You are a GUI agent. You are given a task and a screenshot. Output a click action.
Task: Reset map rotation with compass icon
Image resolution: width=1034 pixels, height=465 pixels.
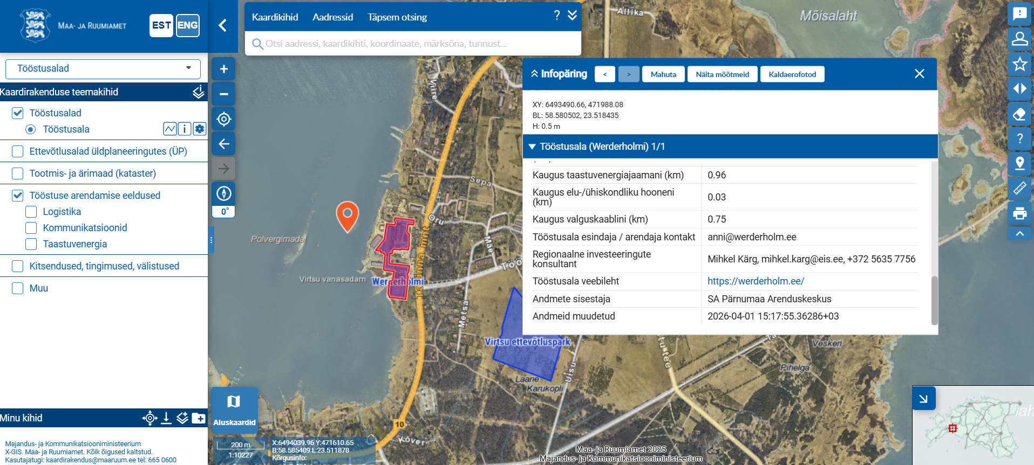[x=223, y=193]
